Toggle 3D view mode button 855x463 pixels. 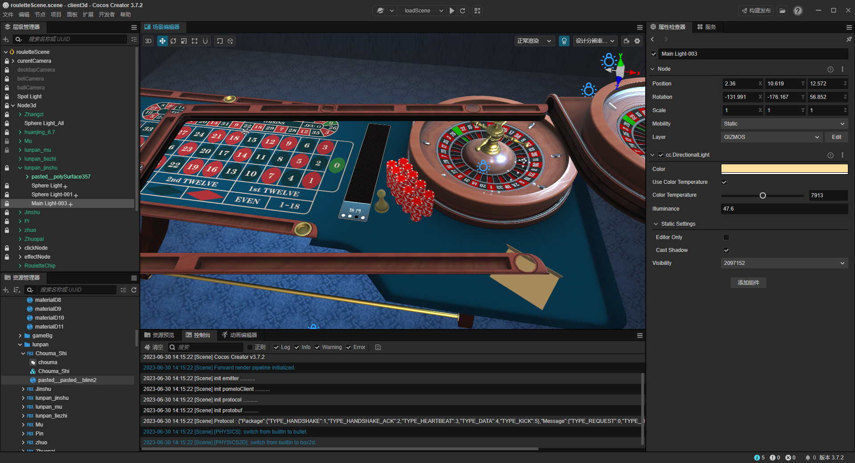click(x=148, y=41)
